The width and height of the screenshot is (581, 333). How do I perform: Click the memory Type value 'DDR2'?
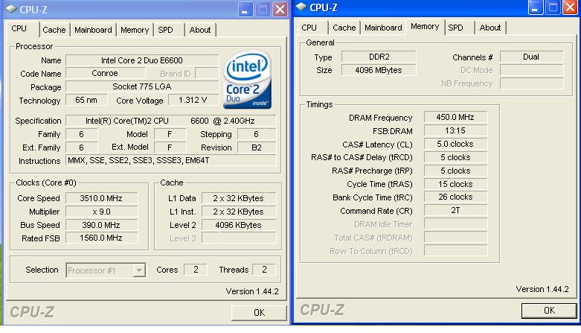379,57
